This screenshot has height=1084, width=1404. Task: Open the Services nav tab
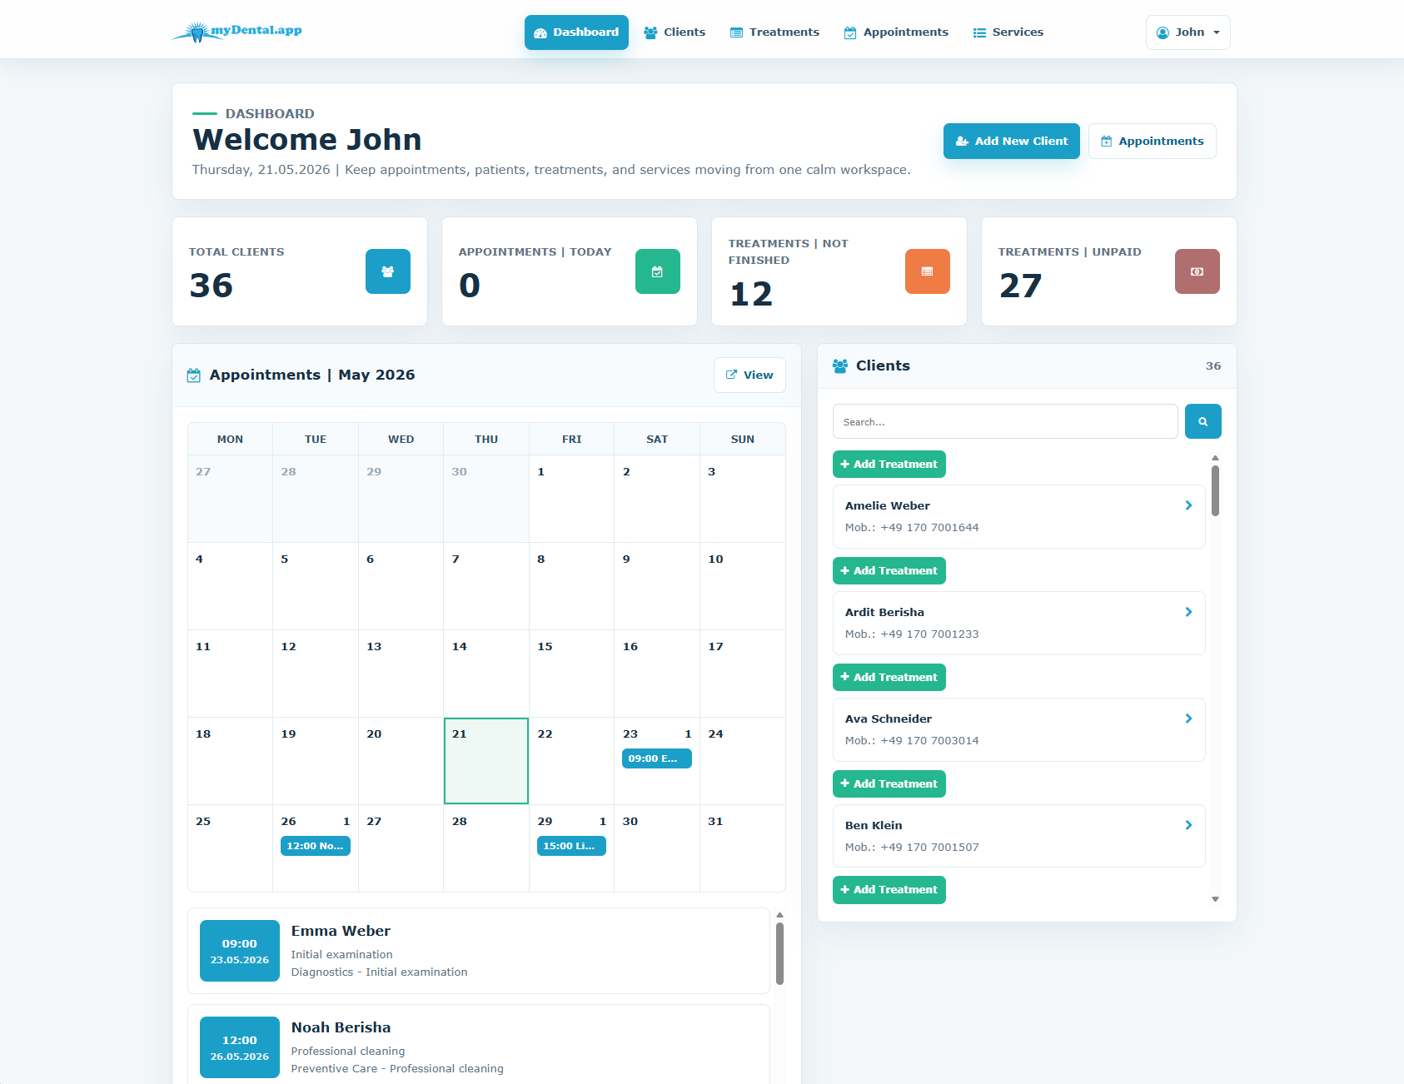(x=1008, y=32)
